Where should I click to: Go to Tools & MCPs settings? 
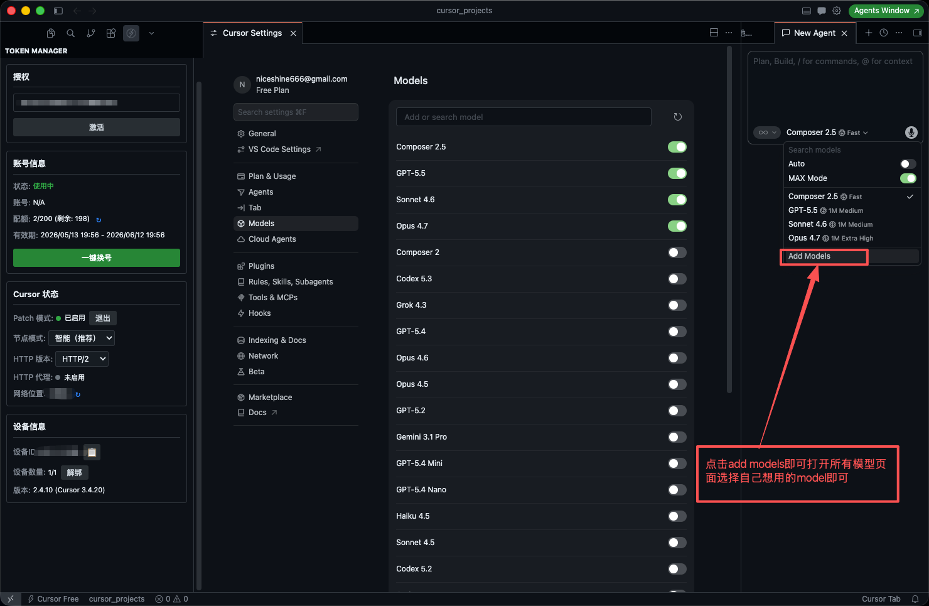(x=296, y=298)
